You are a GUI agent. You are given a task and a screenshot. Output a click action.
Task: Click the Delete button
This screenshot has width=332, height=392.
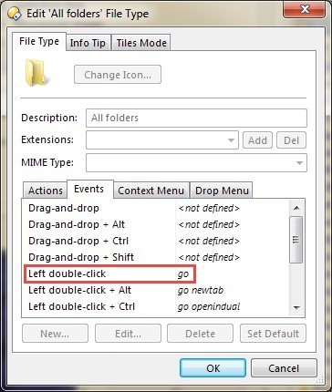tap(200, 334)
